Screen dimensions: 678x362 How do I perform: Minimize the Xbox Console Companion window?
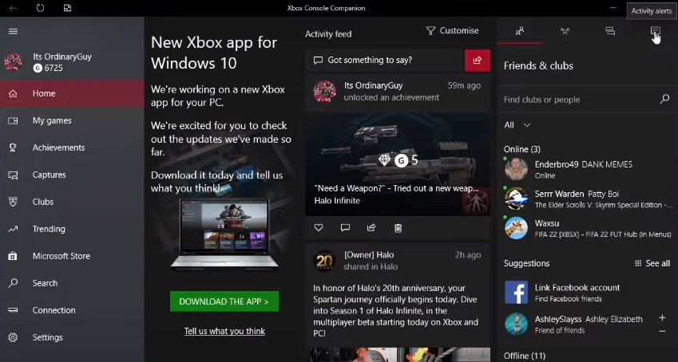pos(613,8)
